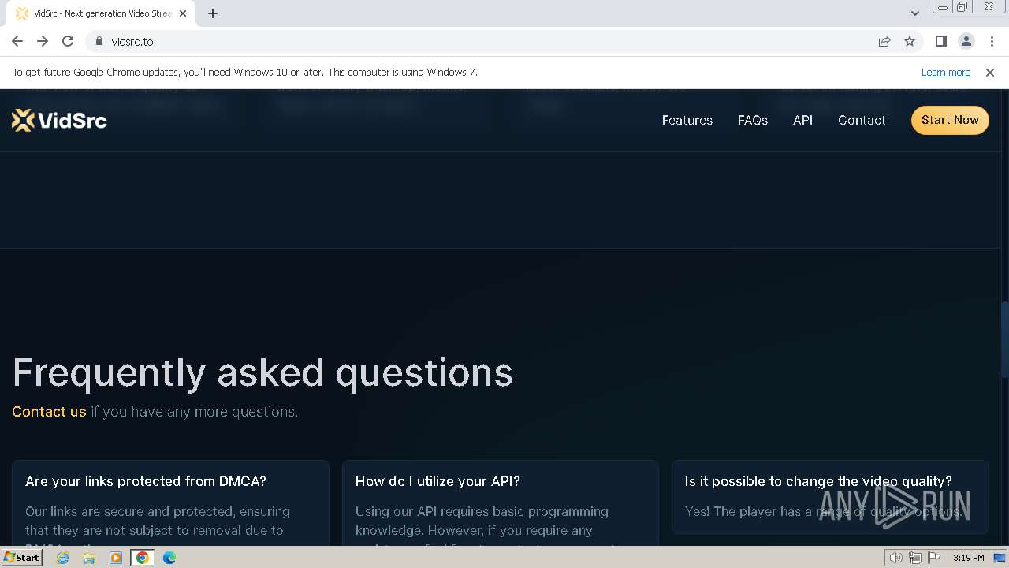Click the Start Now button
The height and width of the screenshot is (568, 1009).
[950, 120]
